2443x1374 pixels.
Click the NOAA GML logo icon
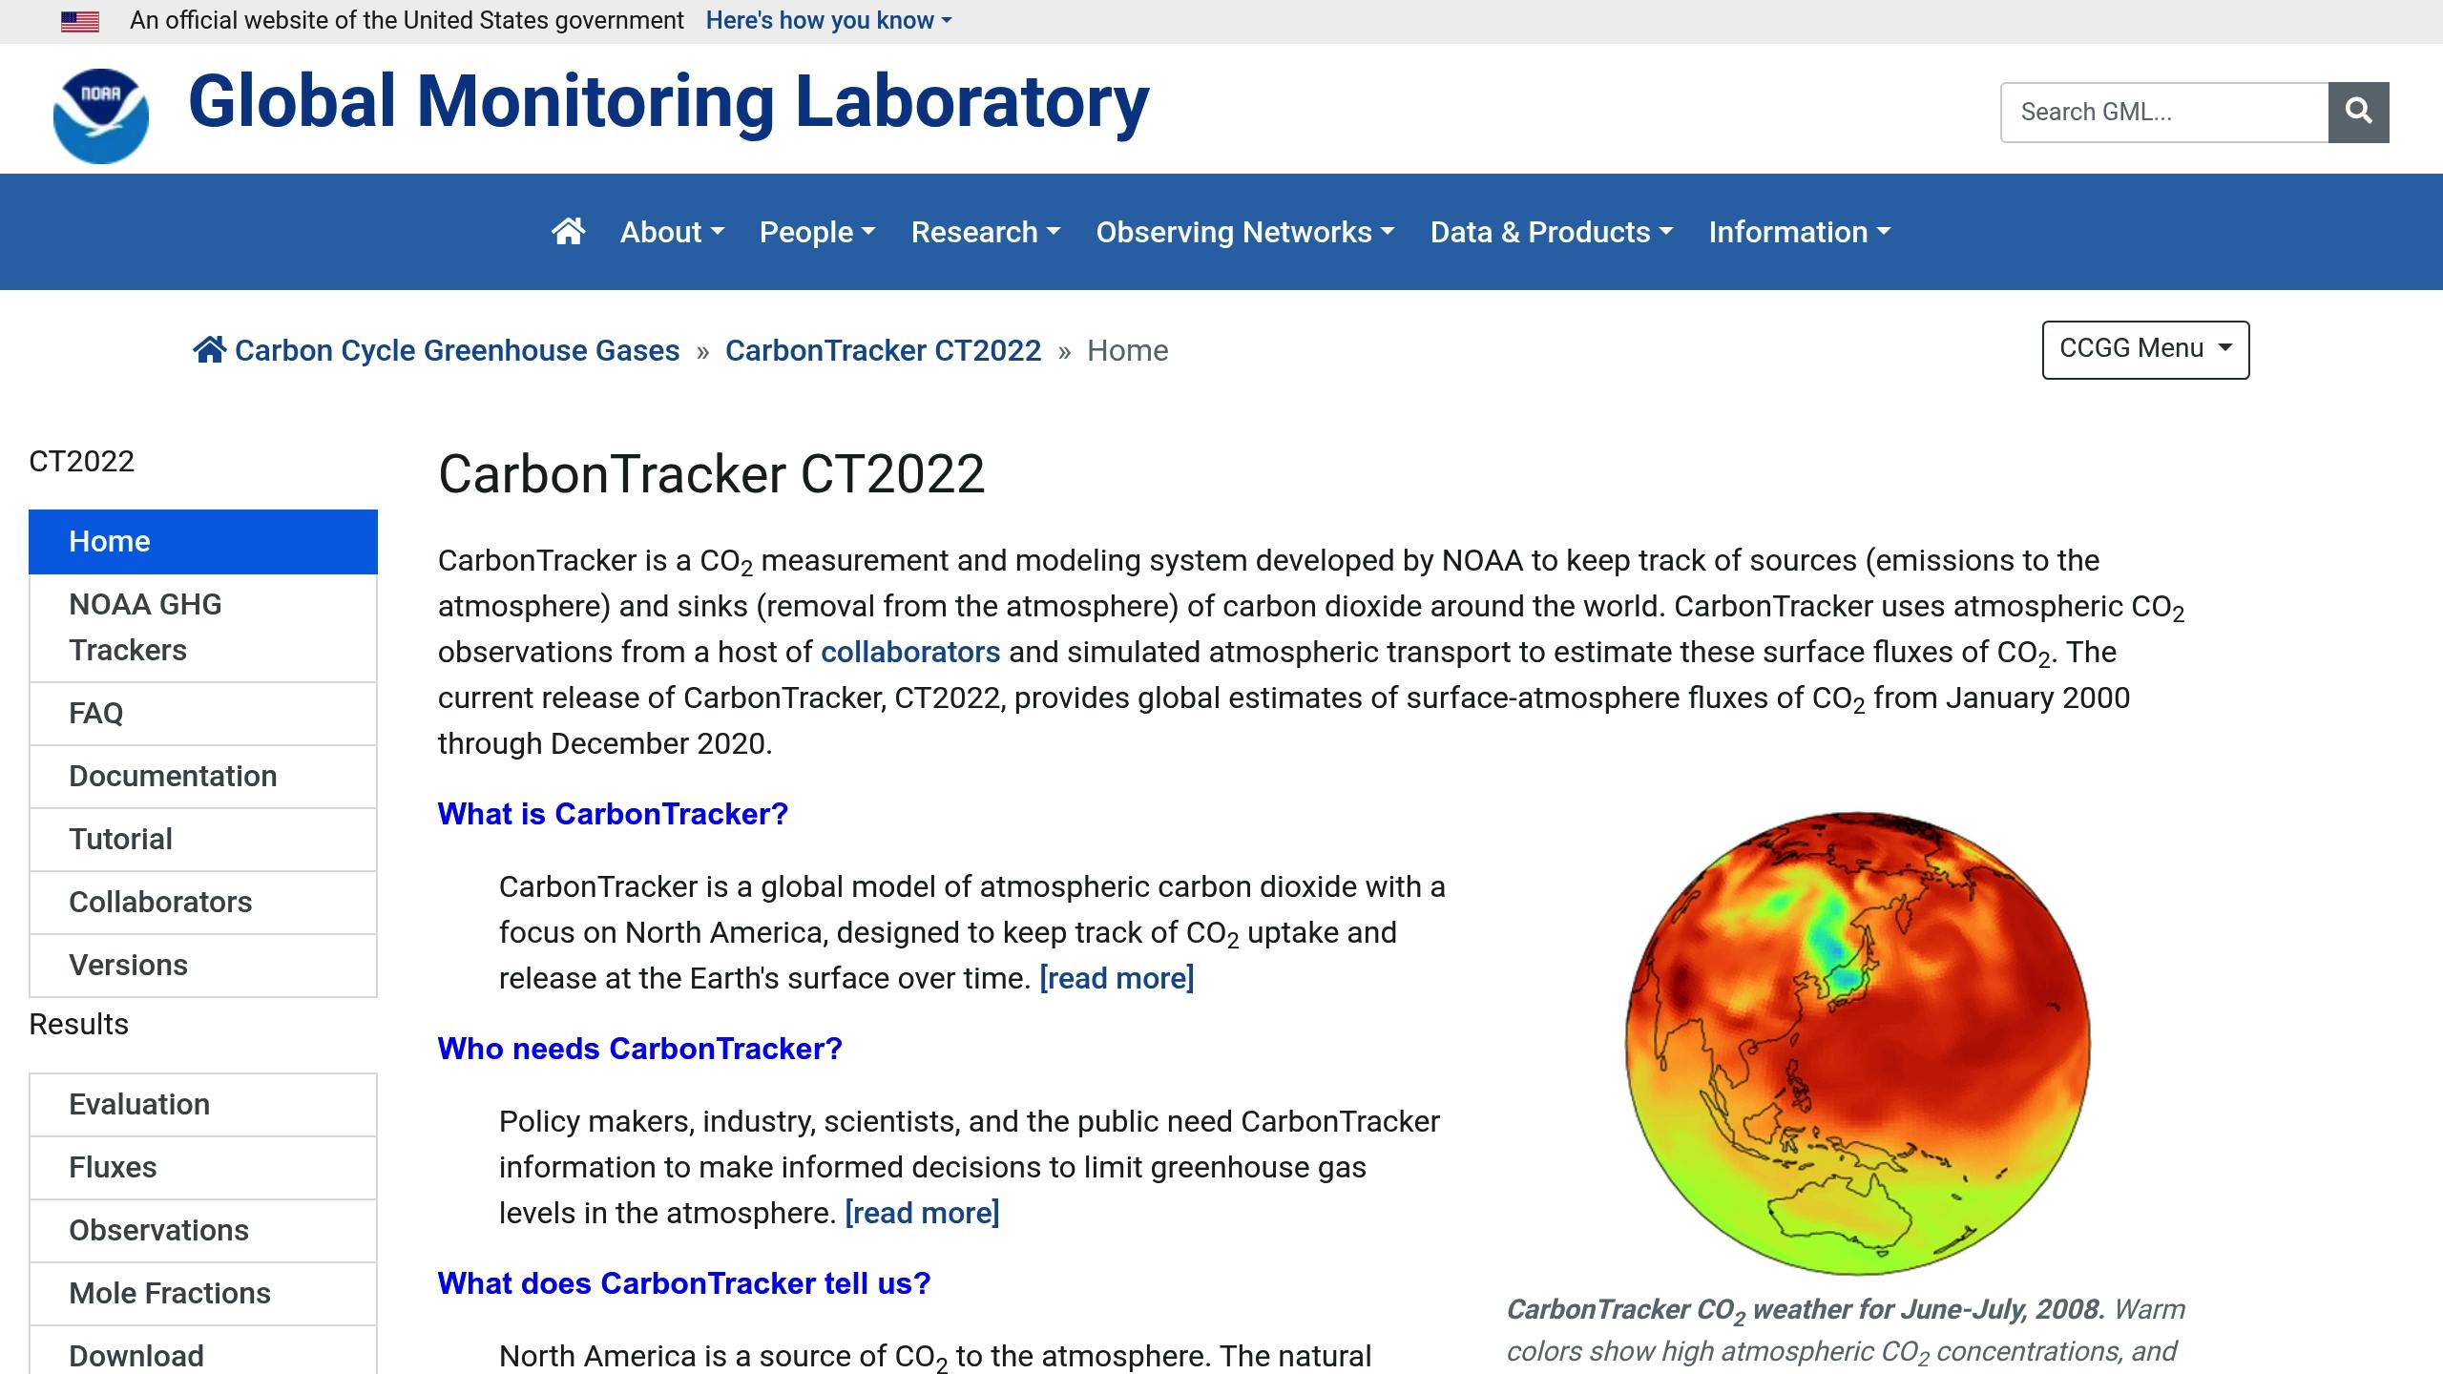(x=100, y=111)
